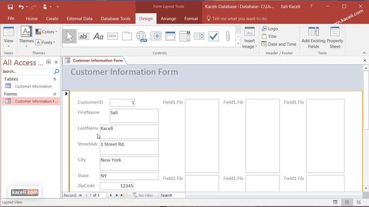Open the touch/mouse mode dropdown arrow
The height and width of the screenshot is (207, 369).
tap(51, 7)
